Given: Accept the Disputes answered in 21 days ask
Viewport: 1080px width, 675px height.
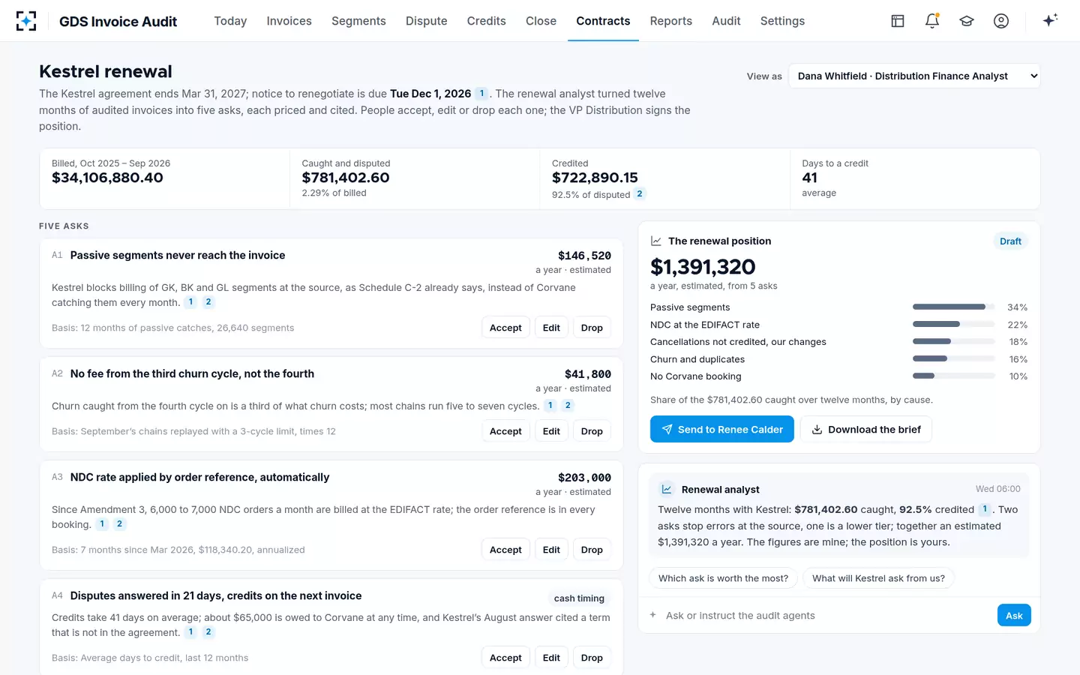Looking at the screenshot, I should tap(505, 658).
